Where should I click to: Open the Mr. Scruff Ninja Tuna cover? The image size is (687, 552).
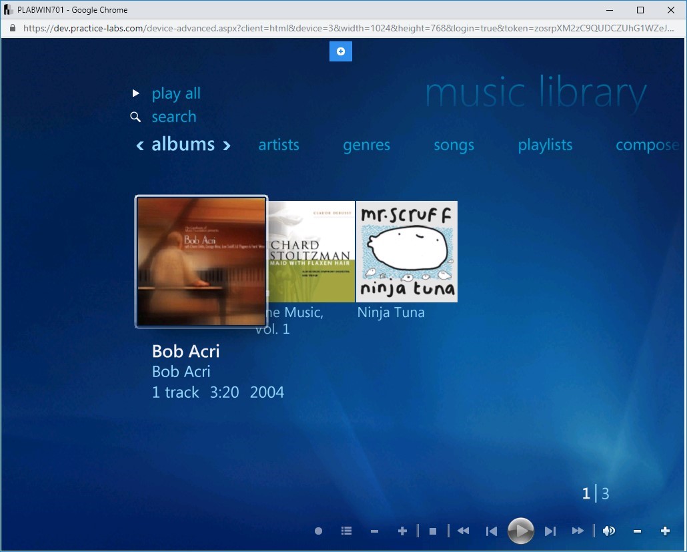click(x=407, y=252)
